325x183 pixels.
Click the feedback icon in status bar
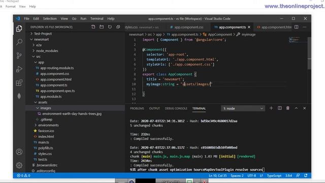[298, 175]
